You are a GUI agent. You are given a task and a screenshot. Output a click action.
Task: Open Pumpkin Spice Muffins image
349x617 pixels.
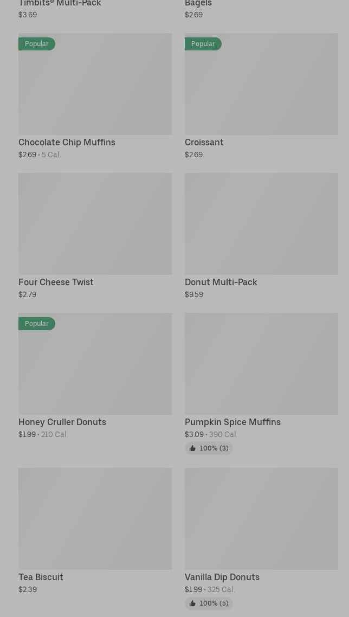(x=261, y=363)
